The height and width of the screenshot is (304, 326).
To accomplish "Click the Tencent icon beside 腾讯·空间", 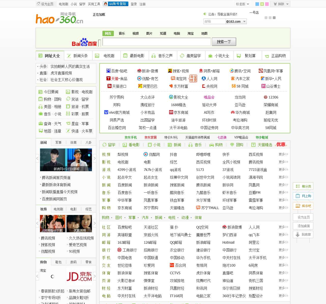I will coord(232,71).
